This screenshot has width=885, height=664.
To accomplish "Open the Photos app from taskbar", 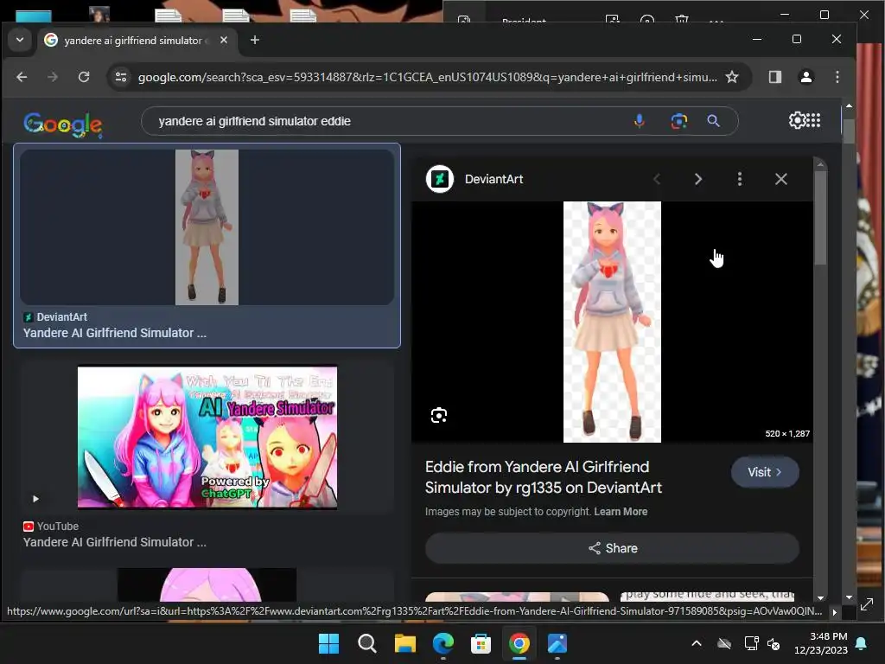I will (557, 643).
